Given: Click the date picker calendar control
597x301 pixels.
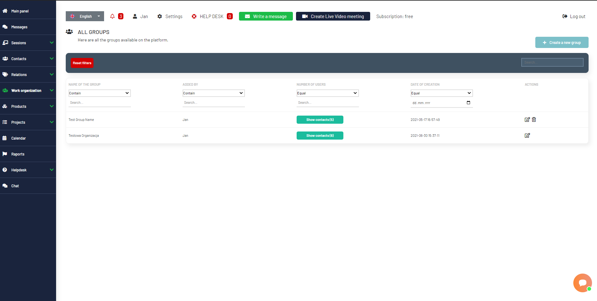Looking at the screenshot, I should [x=468, y=103].
